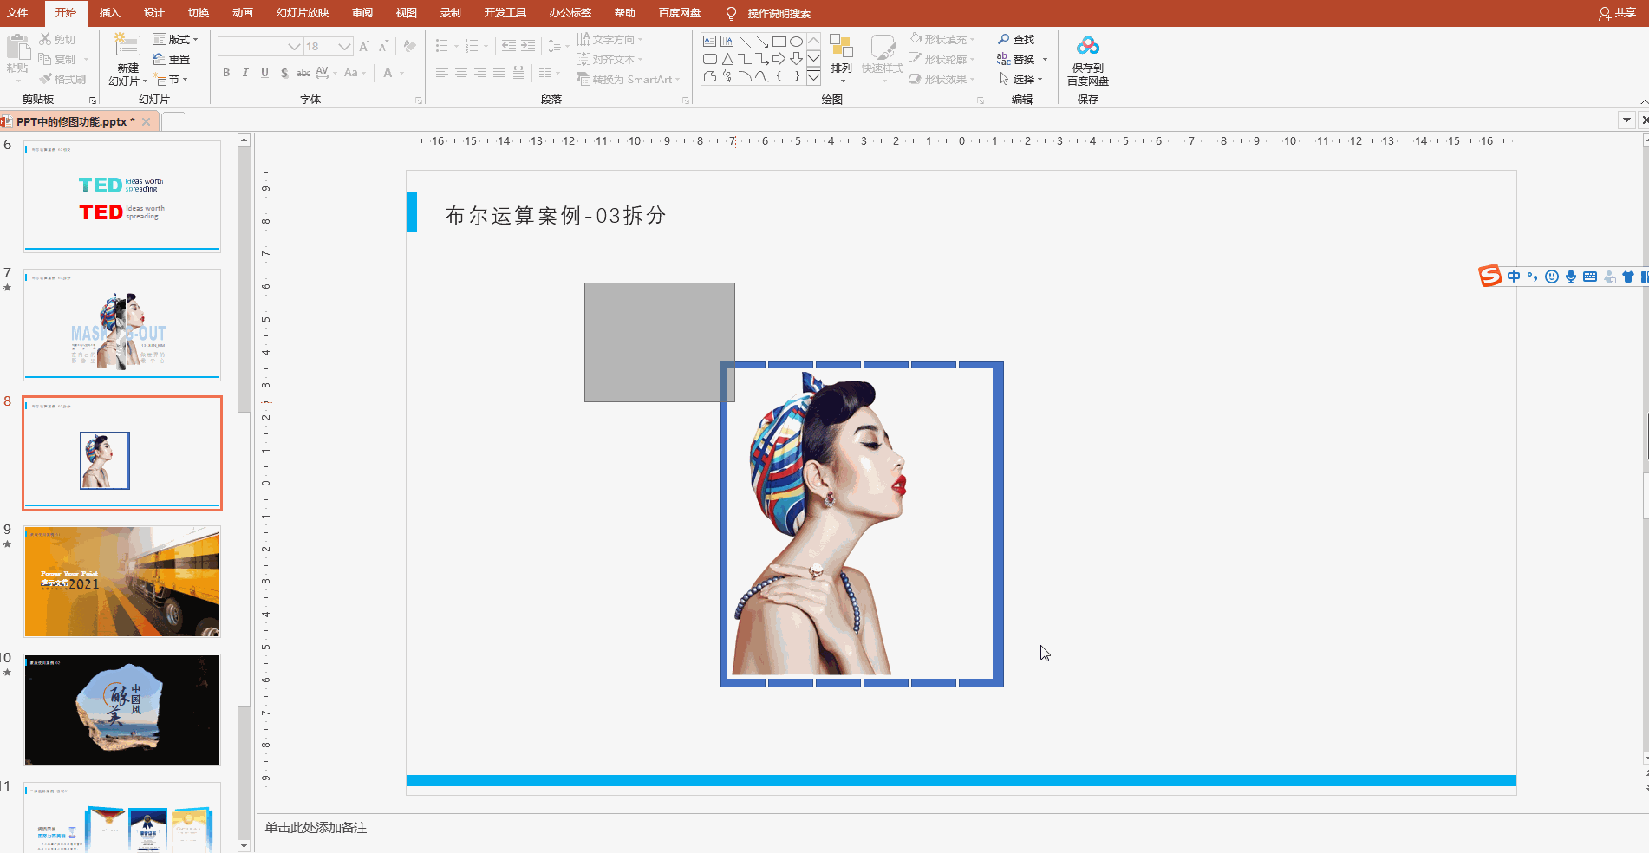Open the font name dropdown
The image size is (1649, 853).
point(294,46)
